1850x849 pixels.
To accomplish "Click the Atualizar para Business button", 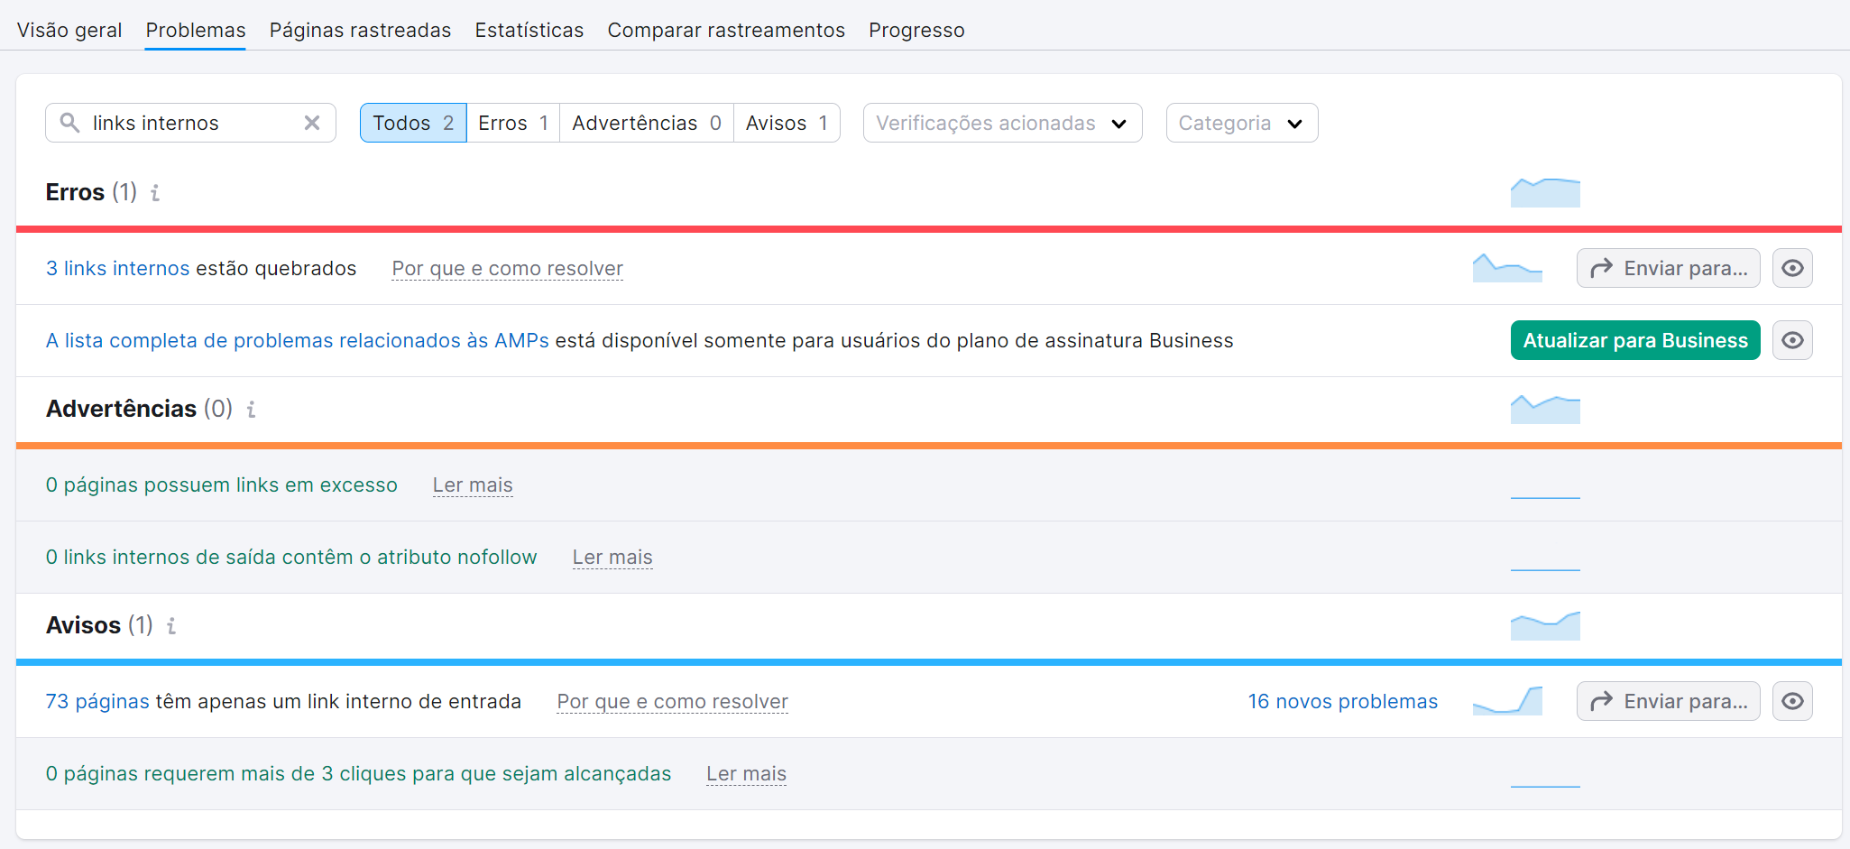I will pyautogui.click(x=1634, y=340).
